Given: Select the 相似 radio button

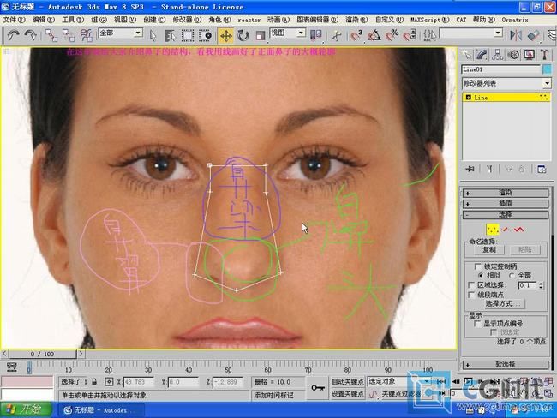Looking at the screenshot, I should (x=480, y=275).
